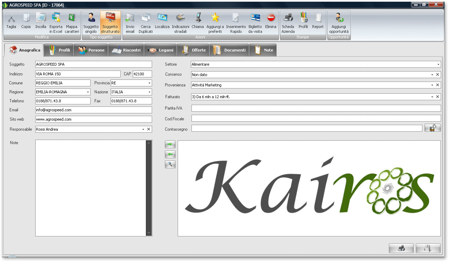Screen dimensions: 449x262
Task: Open the Riscontri tab
Action: click(126, 50)
